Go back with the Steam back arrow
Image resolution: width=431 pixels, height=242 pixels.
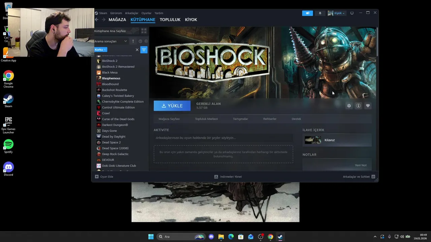[x=97, y=19]
